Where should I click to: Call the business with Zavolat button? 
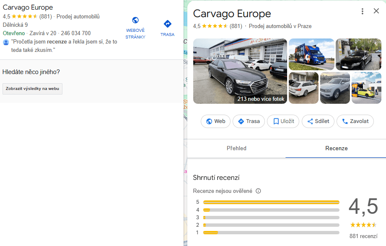(355, 121)
